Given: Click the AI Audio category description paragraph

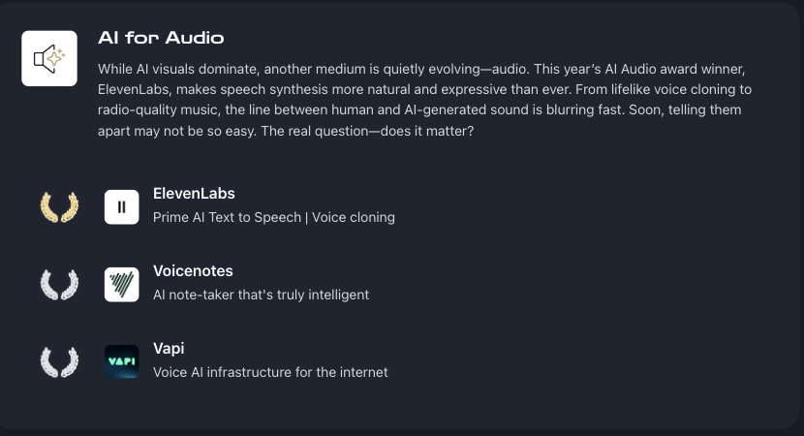Looking at the screenshot, I should pos(424,100).
